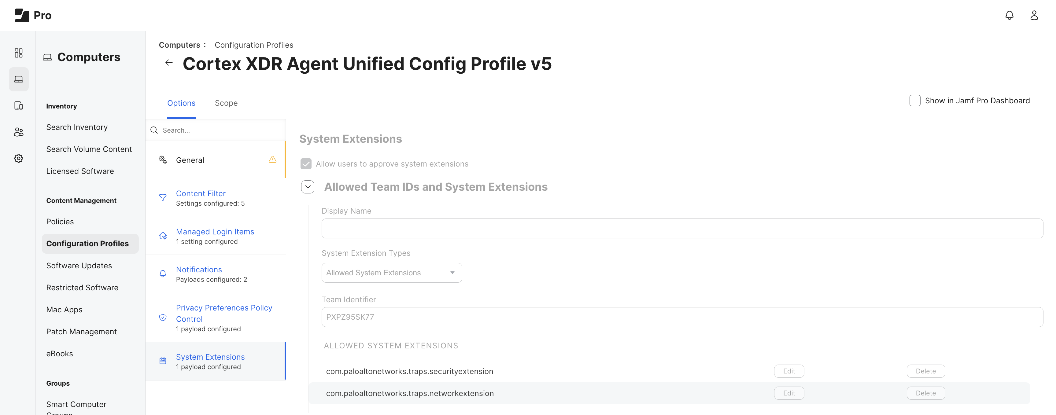The height and width of the screenshot is (415, 1056).
Task: Select the Computers laptop icon in rail
Action: 18,79
